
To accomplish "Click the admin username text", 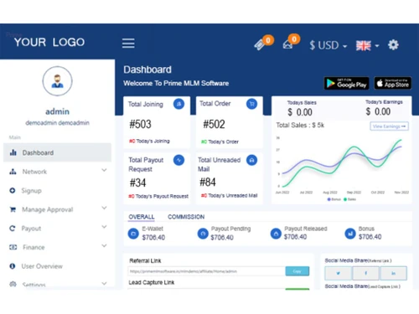I will pyautogui.click(x=57, y=111).
